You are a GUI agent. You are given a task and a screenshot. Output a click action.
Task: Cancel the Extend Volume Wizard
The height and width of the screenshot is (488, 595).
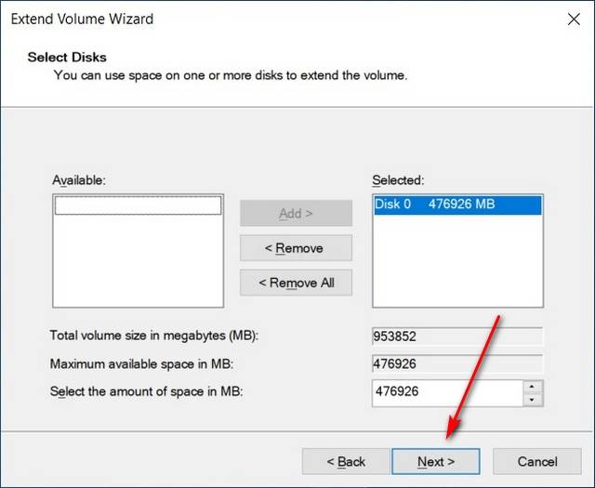coord(536,461)
